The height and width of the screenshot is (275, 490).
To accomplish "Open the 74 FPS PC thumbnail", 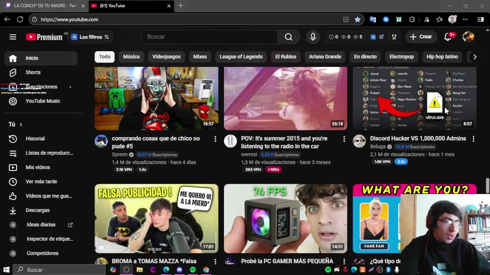I will (x=286, y=219).
